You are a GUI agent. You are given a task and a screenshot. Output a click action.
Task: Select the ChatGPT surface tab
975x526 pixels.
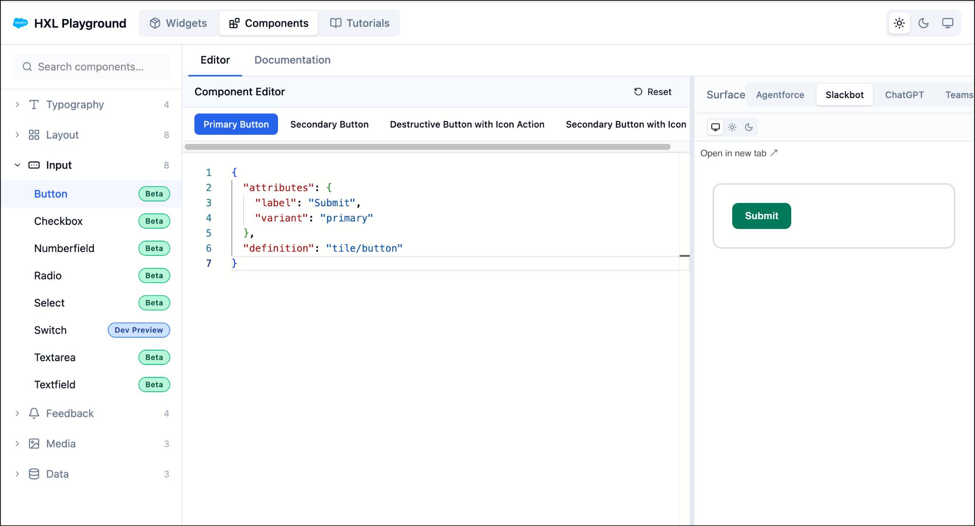click(904, 95)
